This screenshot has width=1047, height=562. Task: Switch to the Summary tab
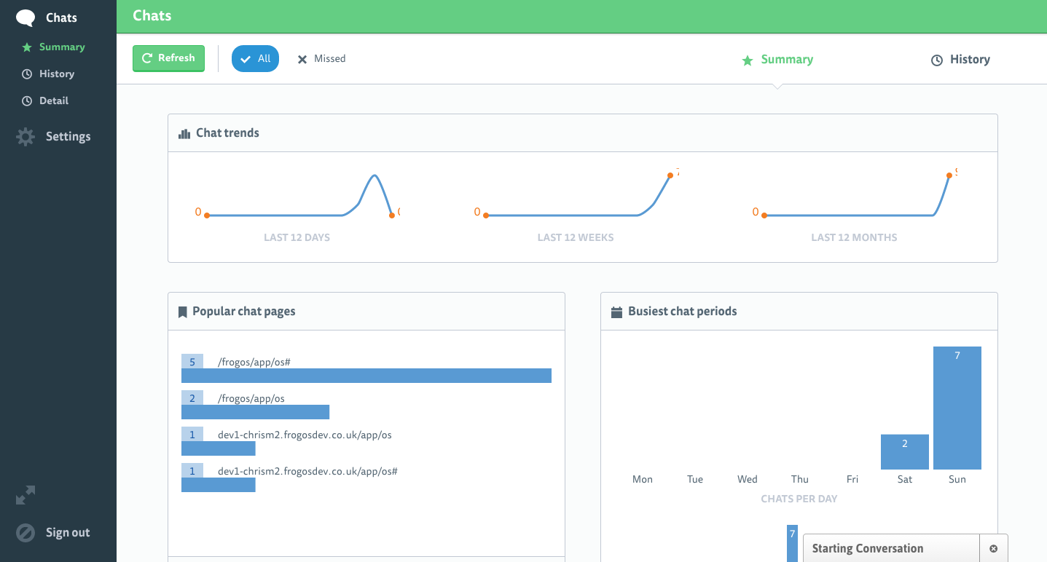[x=777, y=60]
